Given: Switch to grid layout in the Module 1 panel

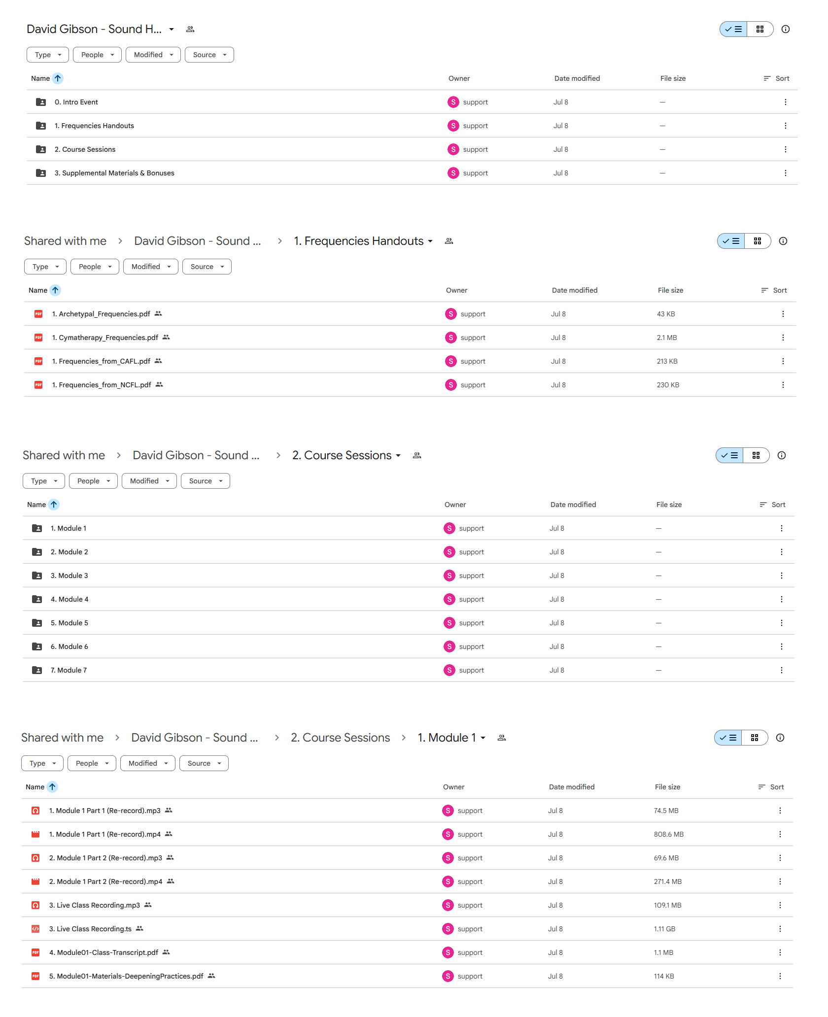Looking at the screenshot, I should 754,738.
